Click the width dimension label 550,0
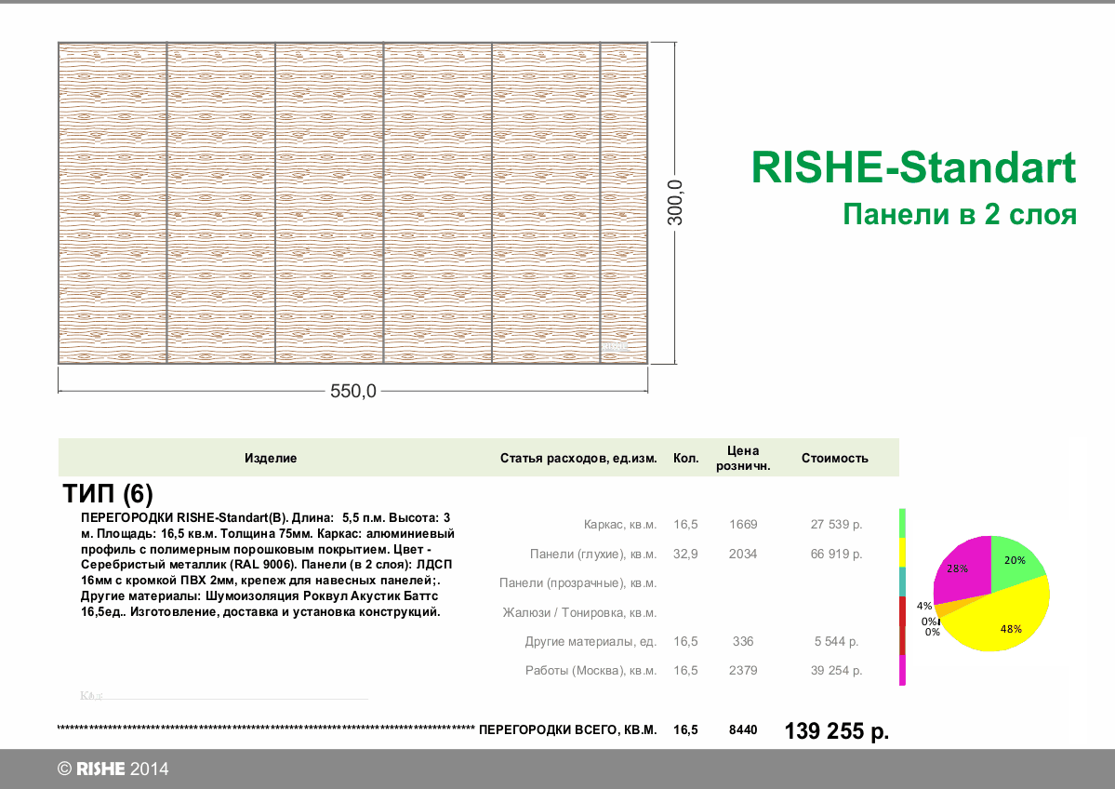Screen dimensions: 1115x789 (353, 391)
